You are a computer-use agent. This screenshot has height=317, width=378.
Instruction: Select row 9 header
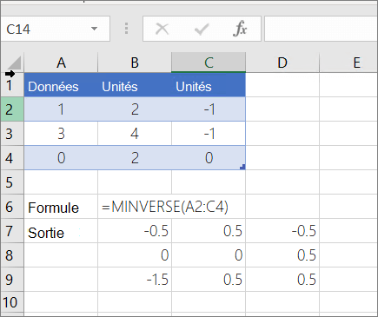coord(12,280)
